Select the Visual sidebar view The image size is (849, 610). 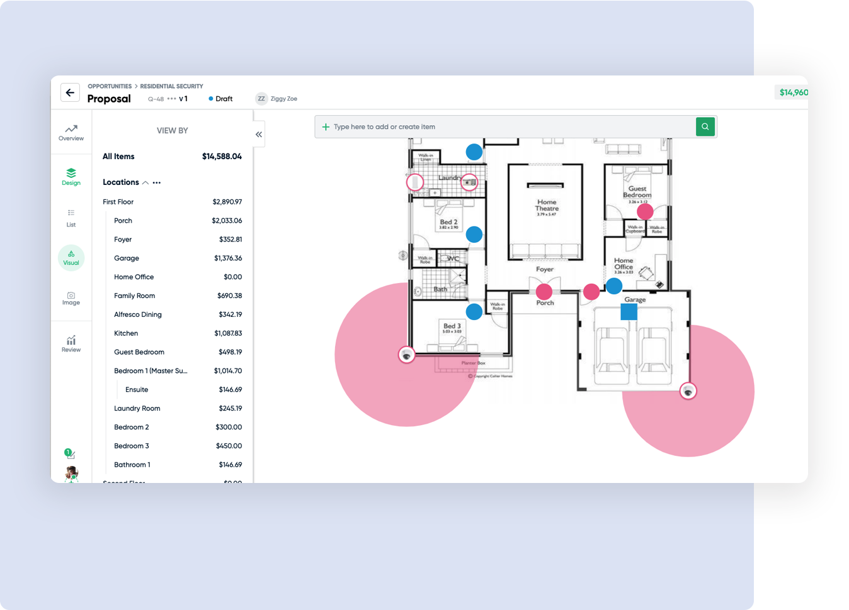tap(71, 258)
